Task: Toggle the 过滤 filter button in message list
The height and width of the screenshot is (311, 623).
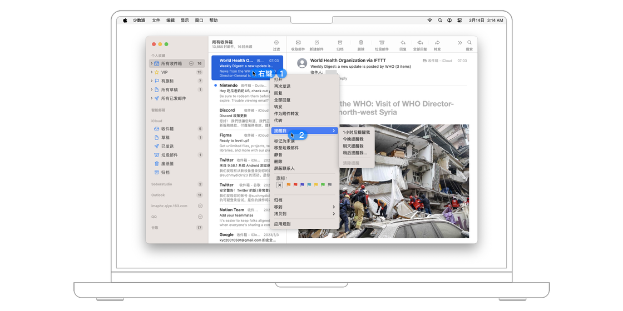Action: 276,43
